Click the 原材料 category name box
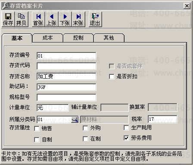193x165 pixels. point(104,119)
